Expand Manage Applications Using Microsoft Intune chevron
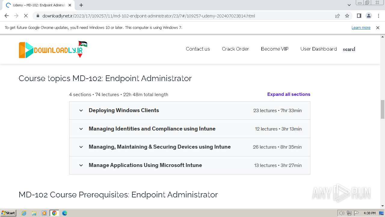385x217 pixels. coord(81,165)
